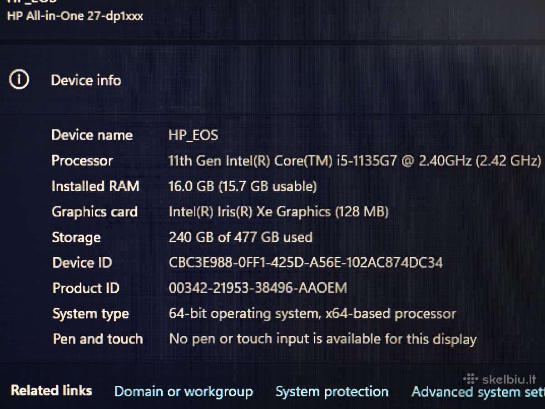This screenshot has width=545, height=409.
Task: Click the 'Installed RAM' label
Action: (x=95, y=186)
